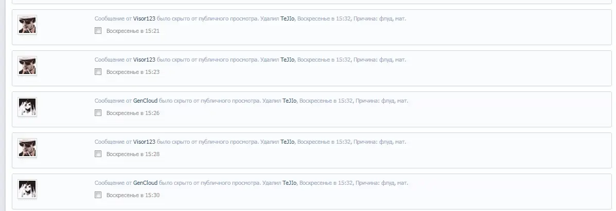Click GenCloud avatar on the 15:26 post
This screenshot has width=616, height=211.
pyautogui.click(x=27, y=107)
